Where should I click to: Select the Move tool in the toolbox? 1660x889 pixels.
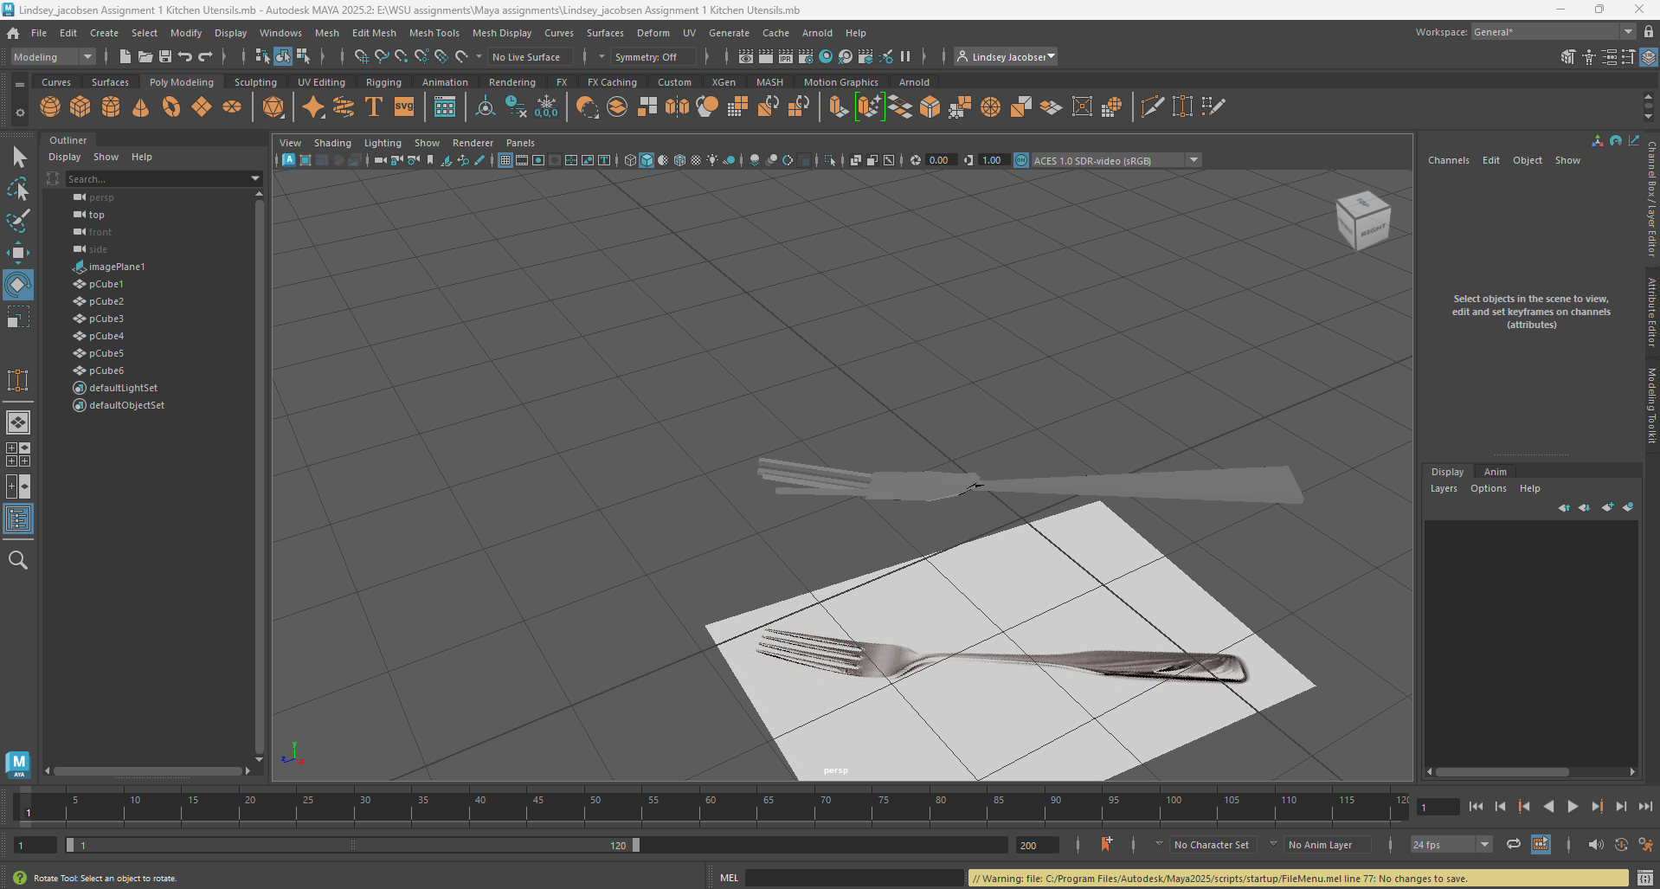point(17,253)
